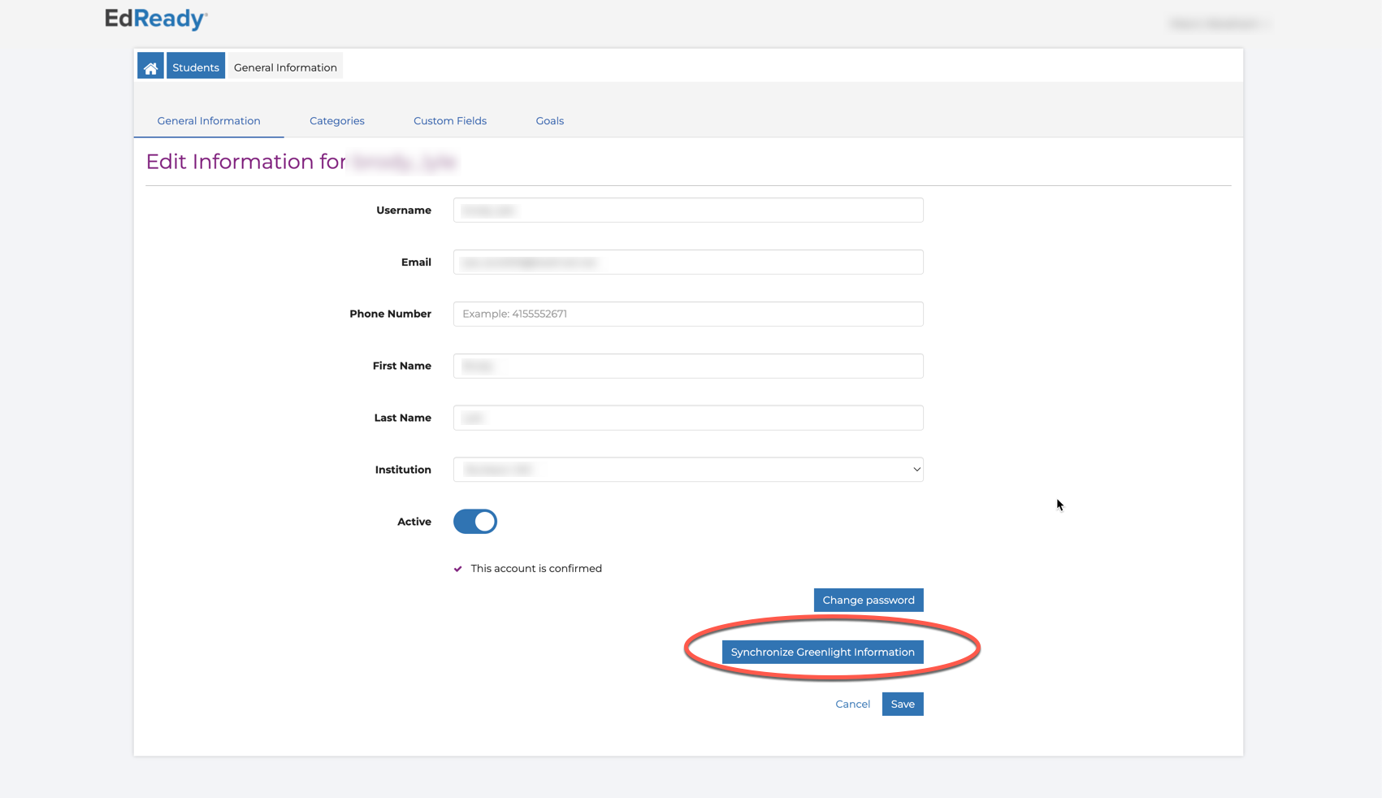Click the account confirmed checkmark icon

pyautogui.click(x=457, y=568)
